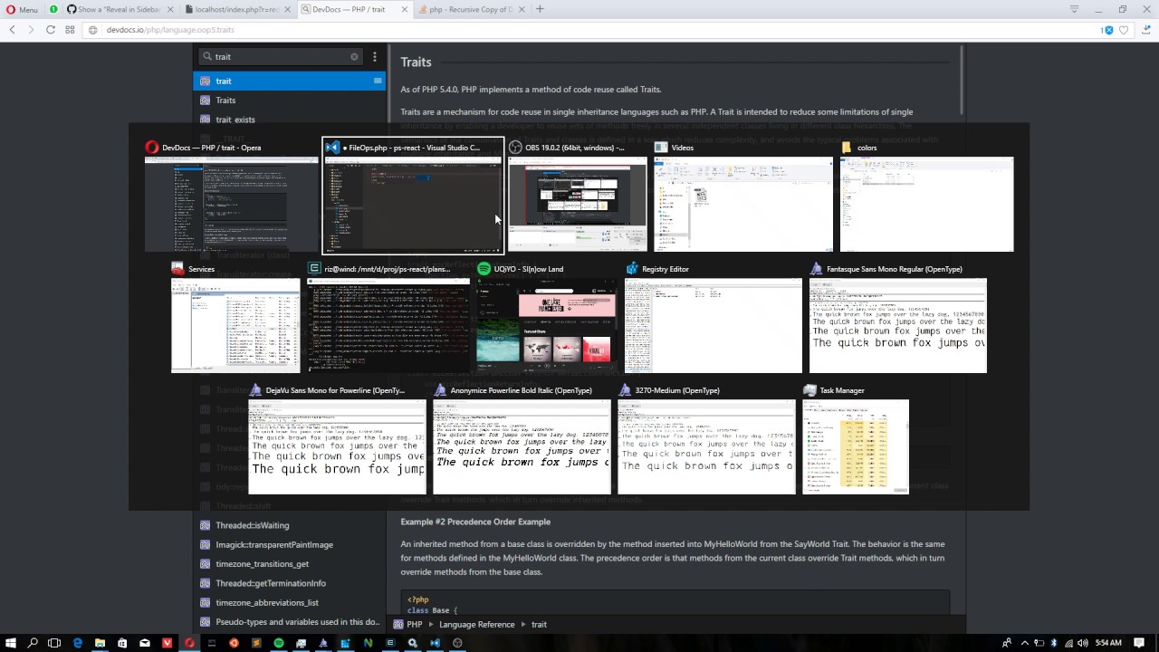Reload the current page
The height and width of the screenshot is (652, 1159).
(x=51, y=30)
